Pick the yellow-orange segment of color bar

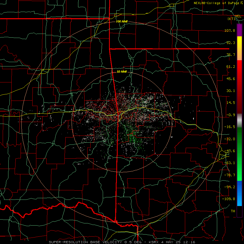point(239,48)
